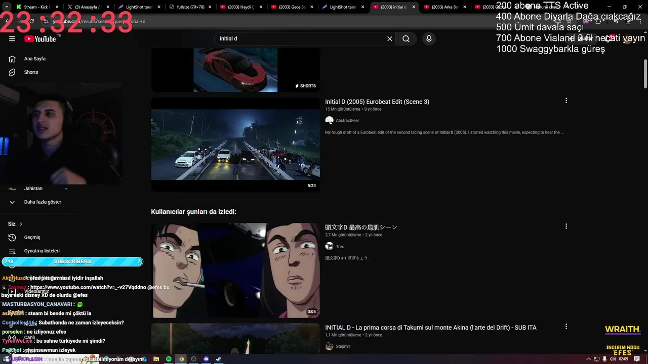Open Chrome from the taskbar

point(181,359)
